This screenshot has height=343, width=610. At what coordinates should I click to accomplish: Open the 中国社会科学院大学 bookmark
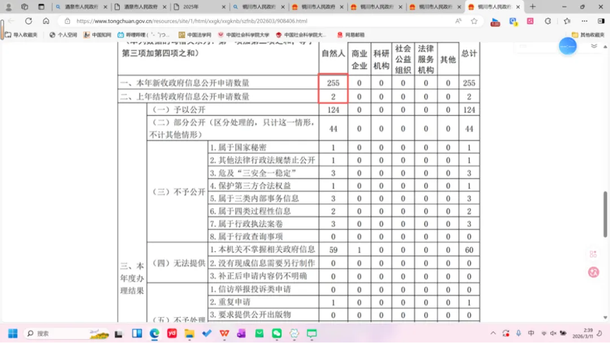click(x=243, y=34)
